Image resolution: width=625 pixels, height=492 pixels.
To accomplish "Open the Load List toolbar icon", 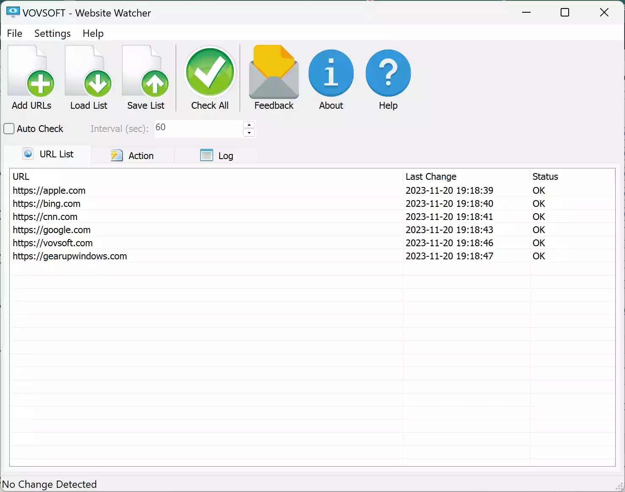I will [x=89, y=78].
